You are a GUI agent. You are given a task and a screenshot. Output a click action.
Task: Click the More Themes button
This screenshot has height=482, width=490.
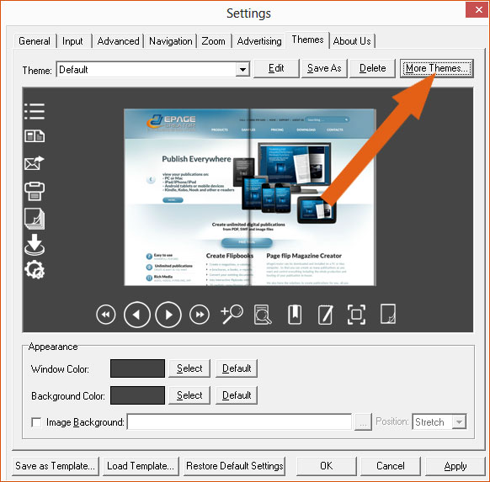point(437,68)
